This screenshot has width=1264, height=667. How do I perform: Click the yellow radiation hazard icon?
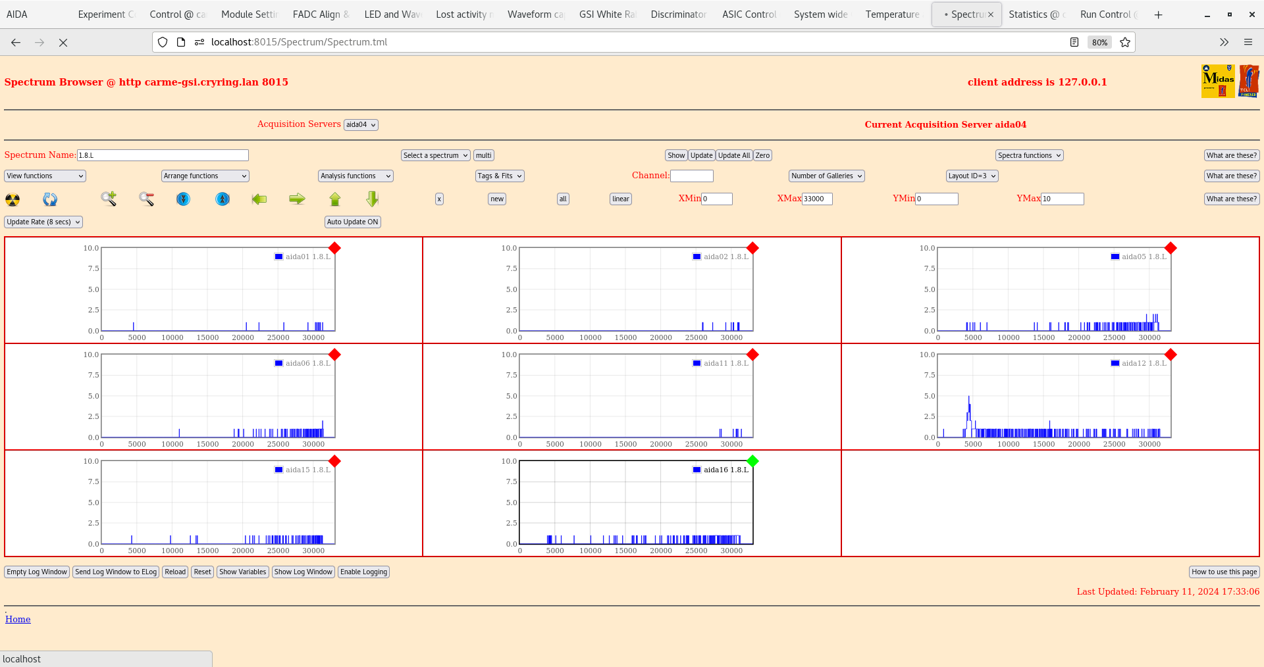click(x=13, y=199)
